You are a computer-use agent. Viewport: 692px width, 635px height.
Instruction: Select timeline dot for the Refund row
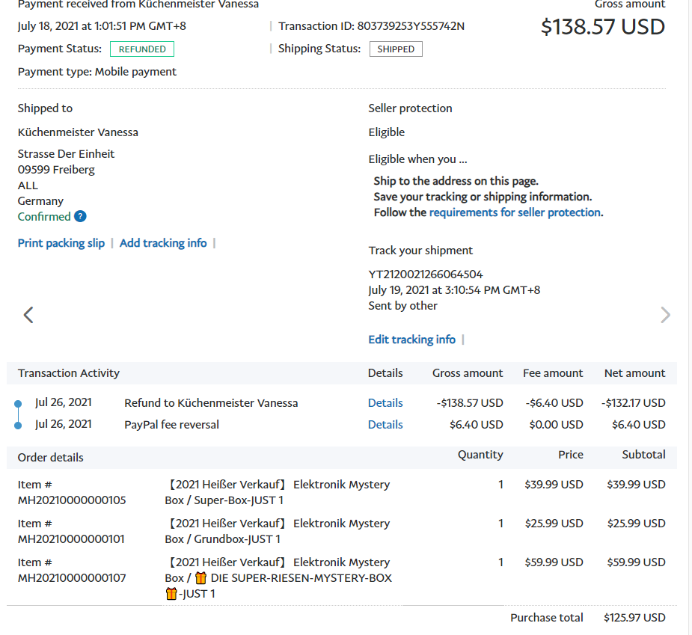point(19,404)
